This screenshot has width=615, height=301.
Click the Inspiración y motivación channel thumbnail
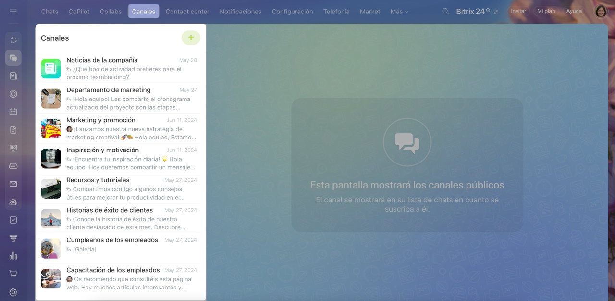click(51, 159)
